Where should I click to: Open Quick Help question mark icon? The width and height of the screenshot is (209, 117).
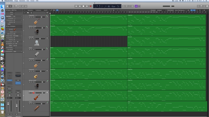(x=13, y=6)
